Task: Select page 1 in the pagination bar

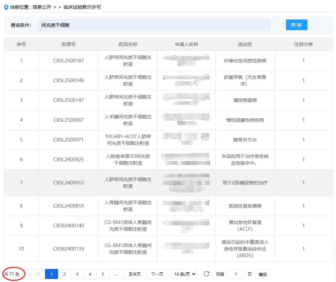Action: pyautogui.click(x=51, y=274)
